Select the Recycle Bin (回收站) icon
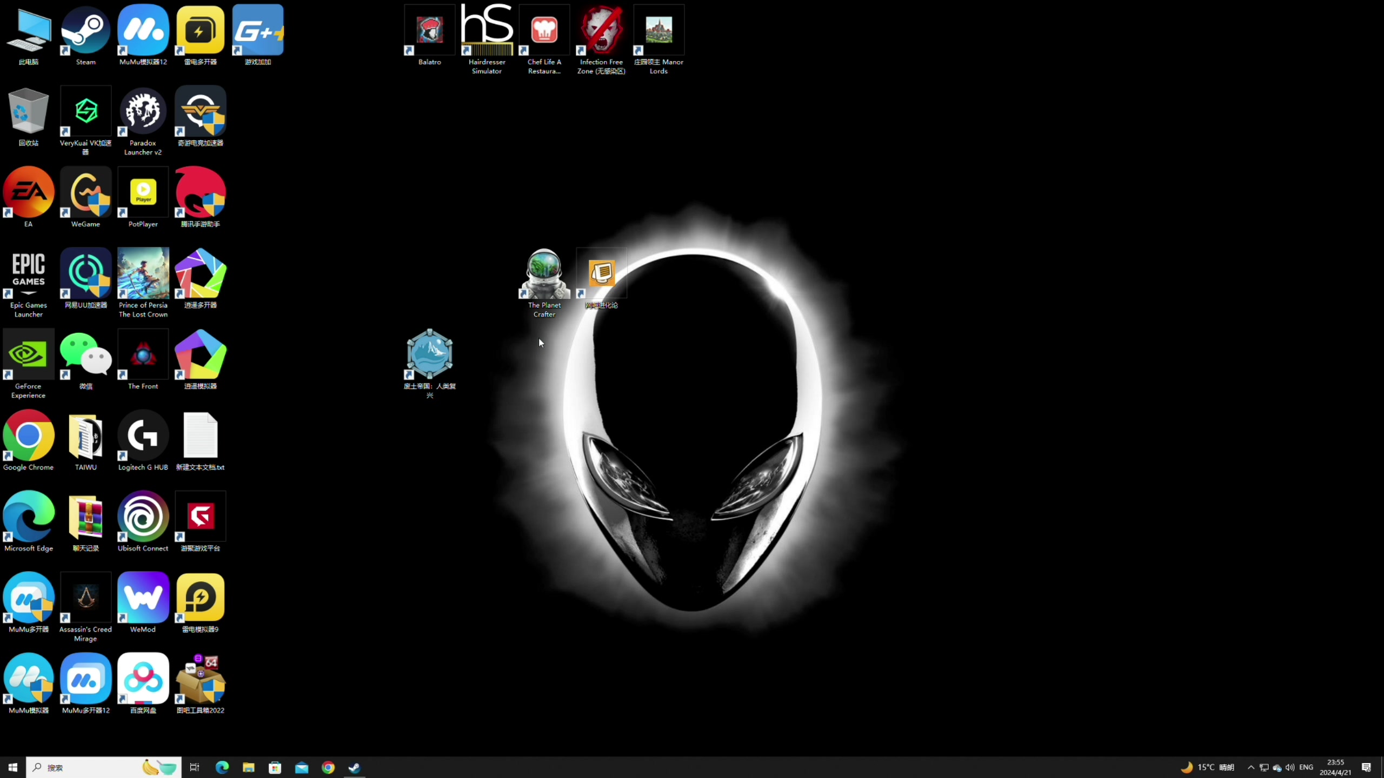 pyautogui.click(x=28, y=116)
